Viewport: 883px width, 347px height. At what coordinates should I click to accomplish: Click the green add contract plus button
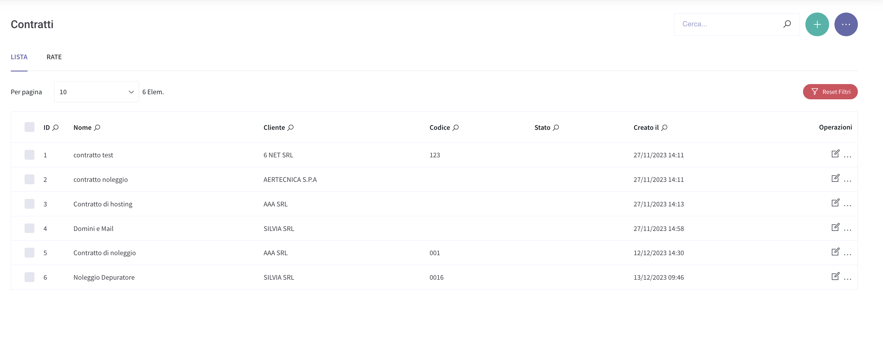(817, 24)
